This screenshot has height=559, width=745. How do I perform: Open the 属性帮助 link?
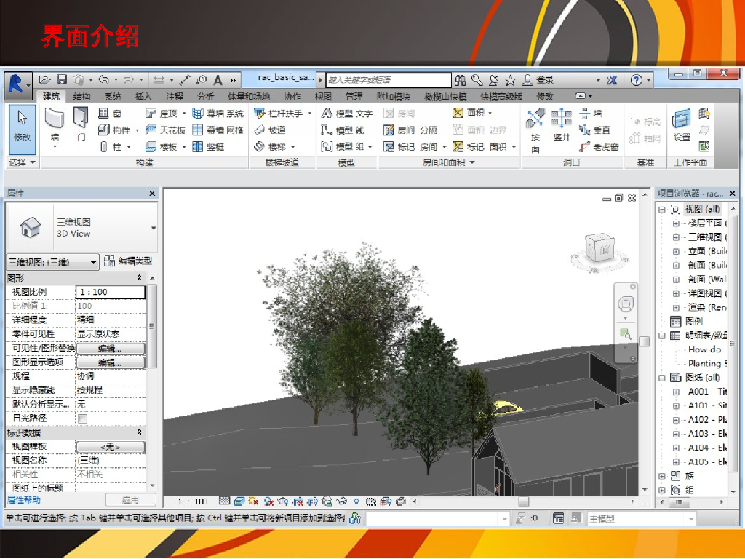click(x=24, y=500)
